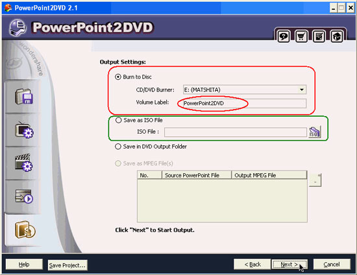The height and width of the screenshot is (275, 357).
Task: Minimize the PowerPoint2DVD window
Action: click(334, 8)
